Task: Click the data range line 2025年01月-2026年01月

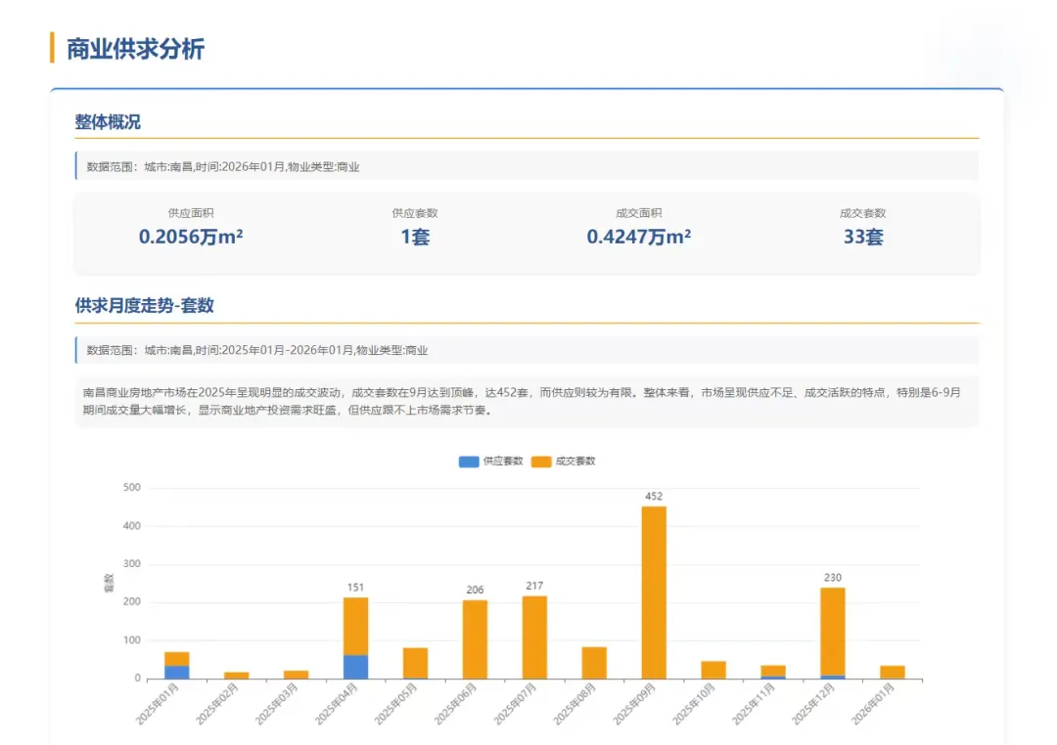Action: (527, 350)
